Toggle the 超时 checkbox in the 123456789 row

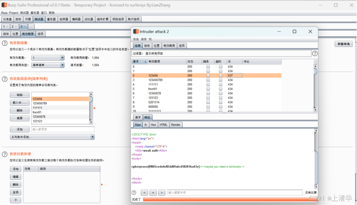[220, 80]
